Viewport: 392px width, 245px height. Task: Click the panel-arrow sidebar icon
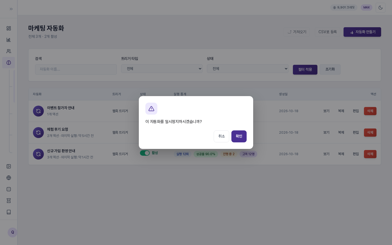[x=9, y=166]
